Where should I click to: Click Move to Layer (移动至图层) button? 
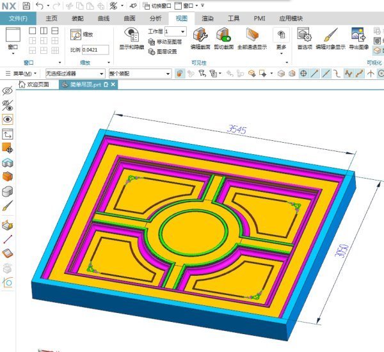(x=165, y=42)
